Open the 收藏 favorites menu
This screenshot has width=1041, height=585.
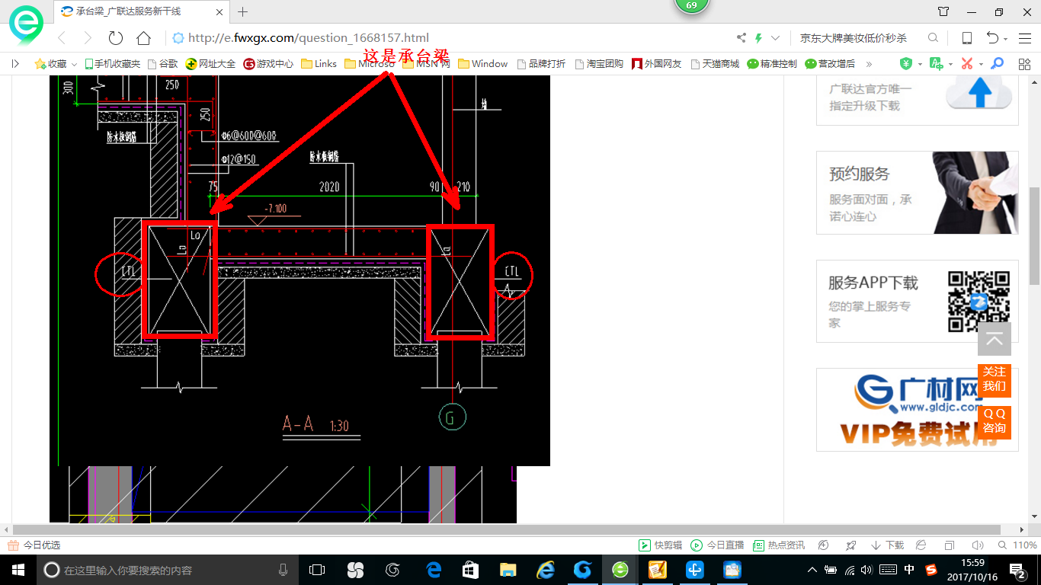pos(56,64)
